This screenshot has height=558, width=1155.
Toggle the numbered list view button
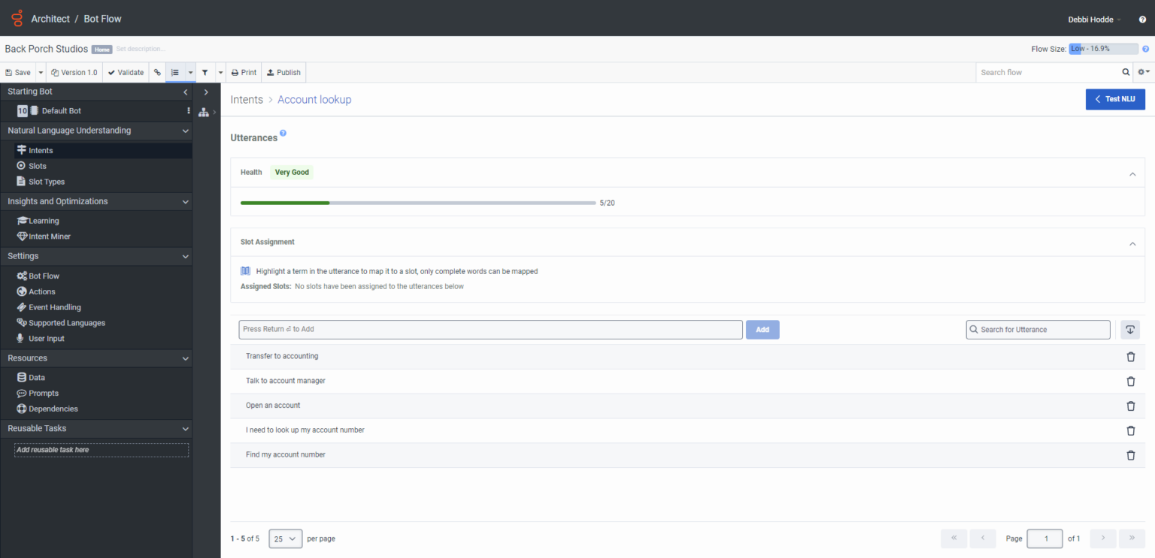coord(175,73)
